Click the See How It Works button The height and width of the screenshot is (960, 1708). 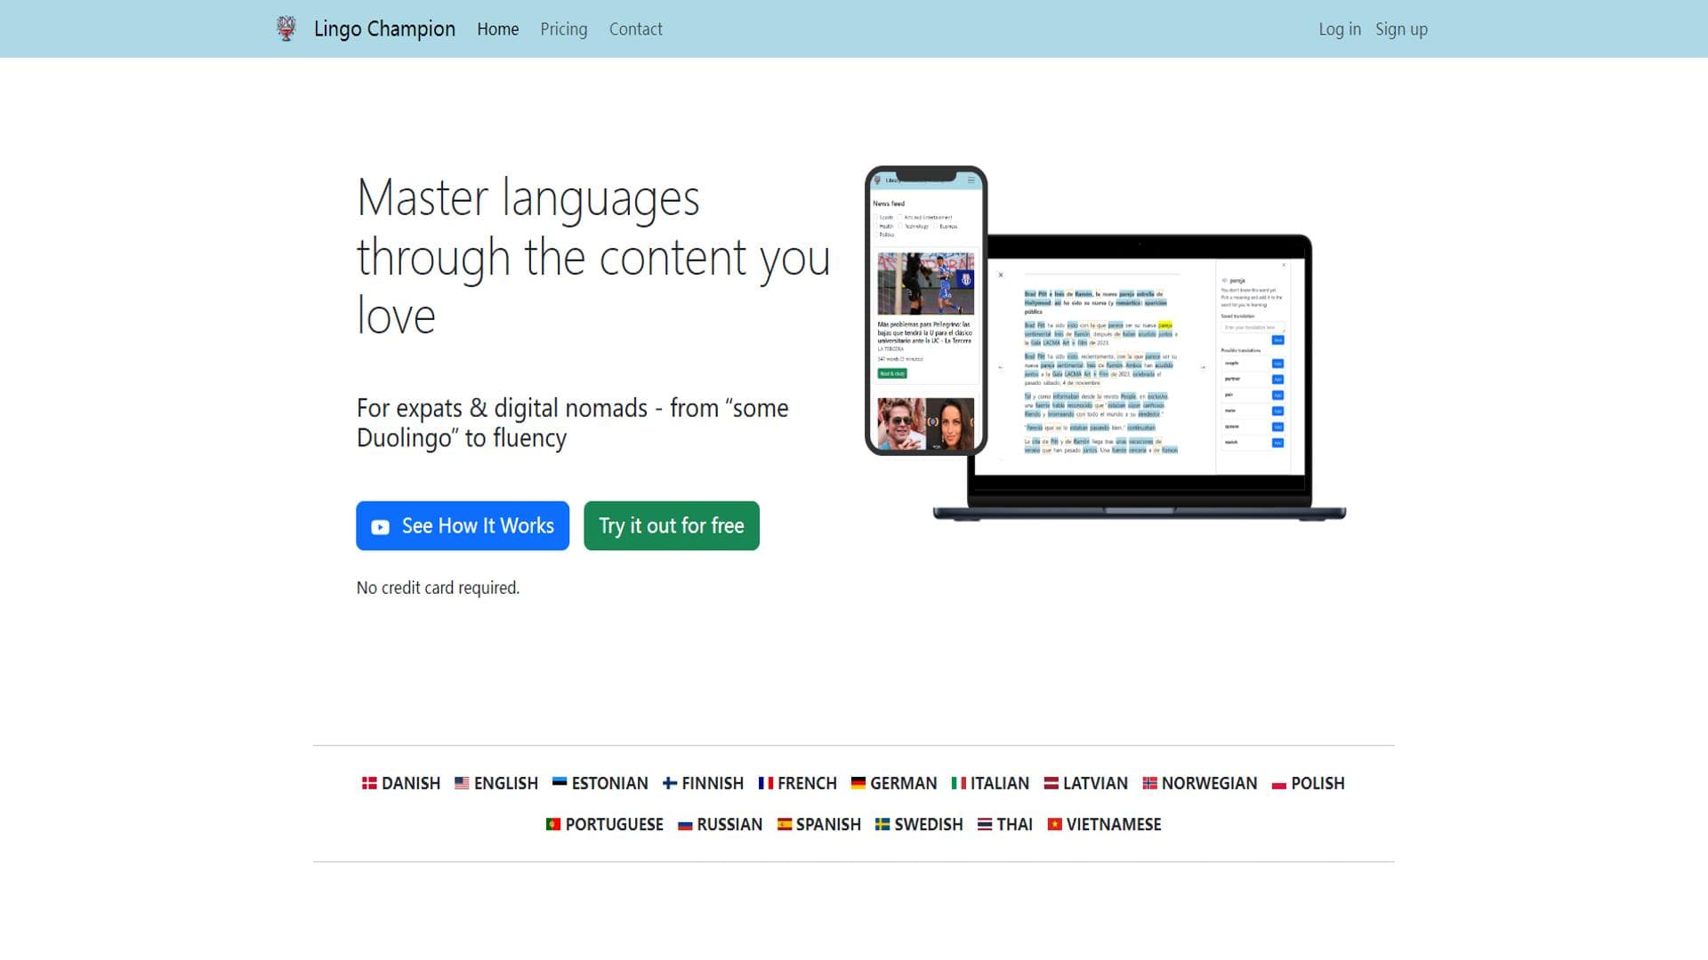(x=463, y=525)
